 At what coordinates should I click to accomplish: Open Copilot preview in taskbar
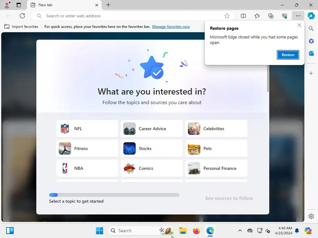click(308, 231)
